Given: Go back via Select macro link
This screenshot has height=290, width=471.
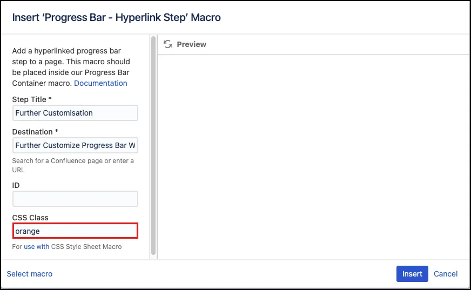Looking at the screenshot, I should click(29, 274).
